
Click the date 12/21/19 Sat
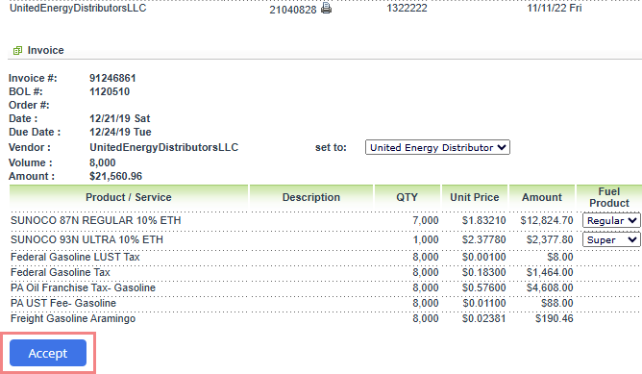point(119,119)
